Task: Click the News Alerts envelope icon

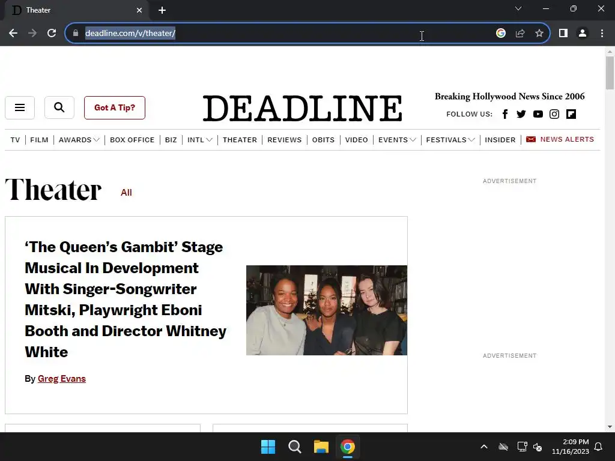Action: pyautogui.click(x=531, y=139)
